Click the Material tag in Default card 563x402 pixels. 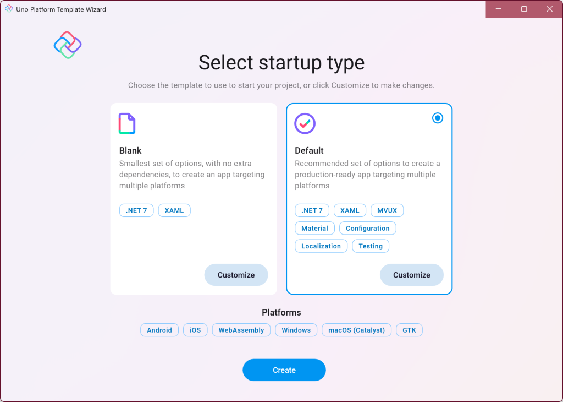pyautogui.click(x=314, y=228)
